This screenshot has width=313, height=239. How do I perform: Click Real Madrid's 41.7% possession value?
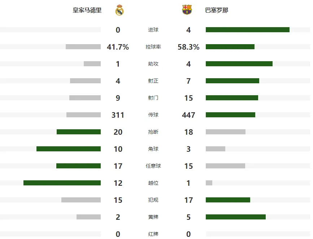[x=118, y=47]
